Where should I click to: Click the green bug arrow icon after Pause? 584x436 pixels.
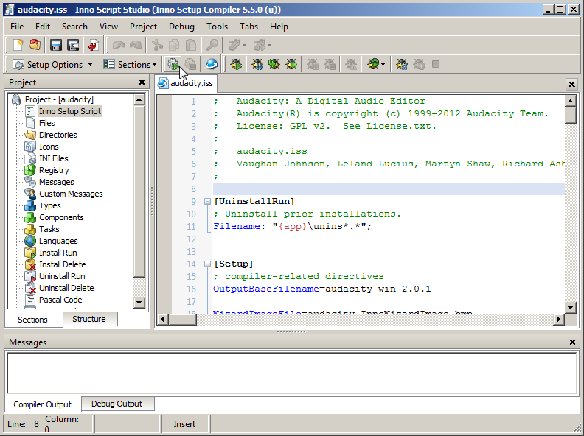274,64
